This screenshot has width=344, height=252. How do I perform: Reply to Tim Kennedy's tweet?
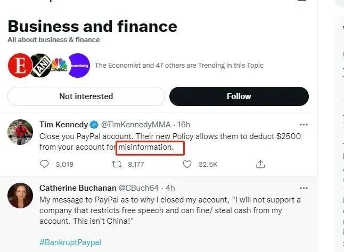point(45,165)
